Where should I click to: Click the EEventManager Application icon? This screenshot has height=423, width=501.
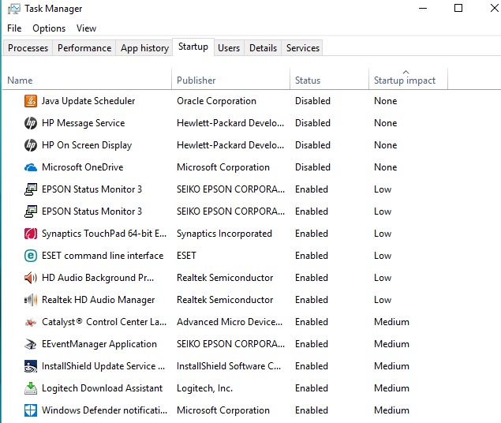click(x=31, y=344)
